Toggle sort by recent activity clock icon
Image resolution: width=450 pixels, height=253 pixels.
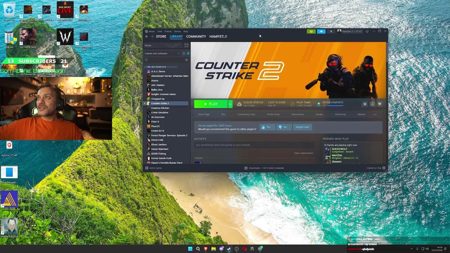coord(184,53)
